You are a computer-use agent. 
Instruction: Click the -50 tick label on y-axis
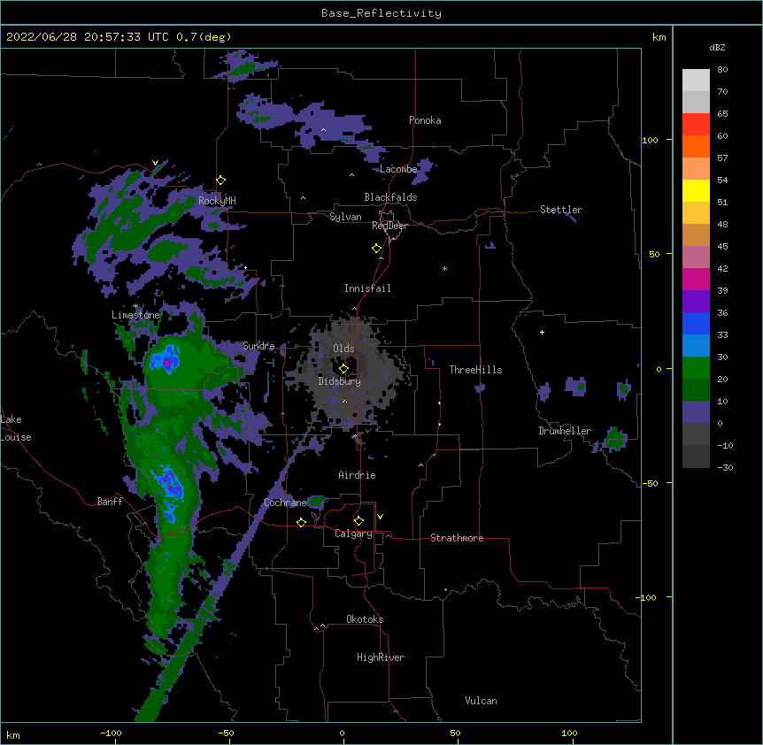[650, 483]
